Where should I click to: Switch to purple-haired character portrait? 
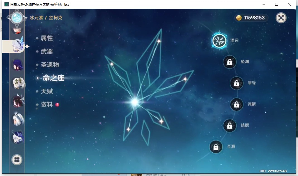coord(18,65)
